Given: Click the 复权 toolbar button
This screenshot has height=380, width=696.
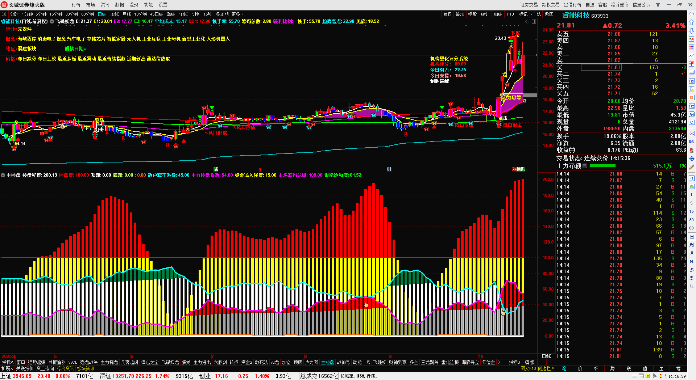Looking at the screenshot, I should click(448, 14).
